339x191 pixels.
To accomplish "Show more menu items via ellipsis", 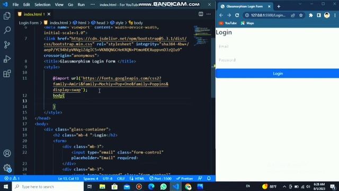I will 93,5.
